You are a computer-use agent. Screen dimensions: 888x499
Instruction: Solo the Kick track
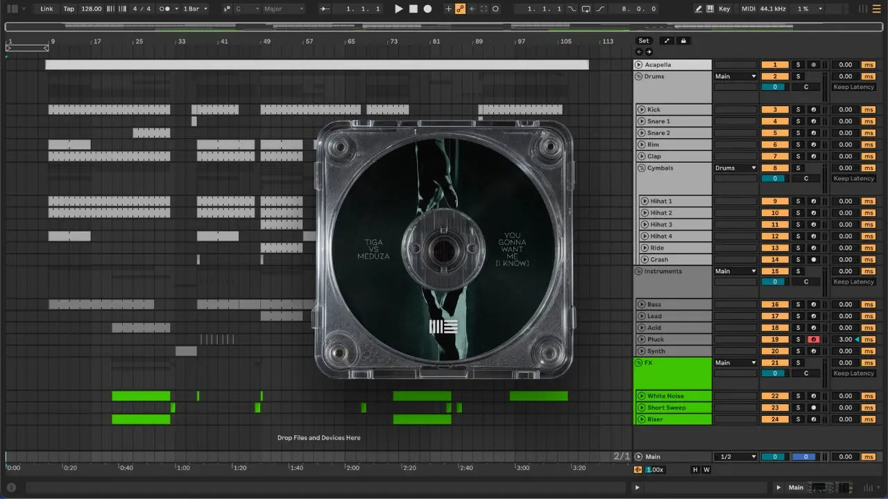click(798, 110)
